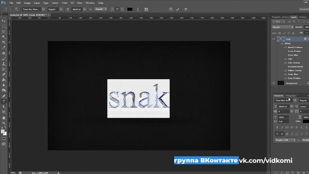Select the History Brush tool
Image resolution: width=309 pixels, height=174 pixels.
[x=4, y=69]
